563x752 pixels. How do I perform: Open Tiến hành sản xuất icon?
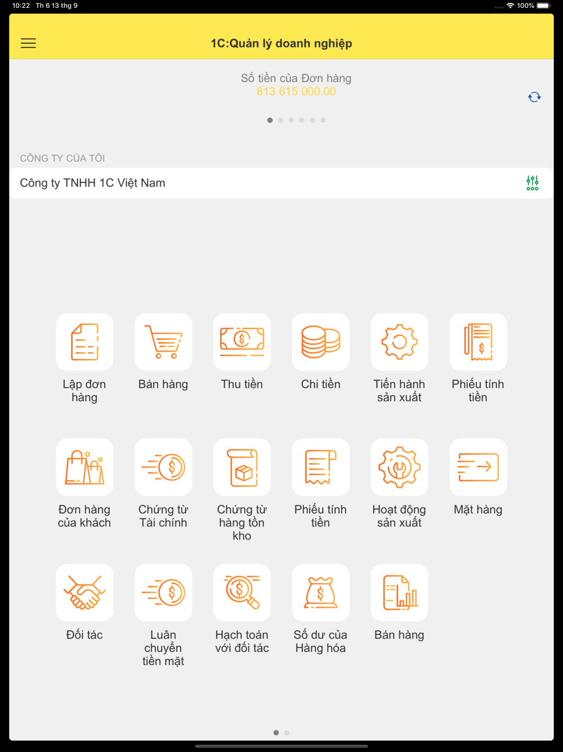[399, 342]
